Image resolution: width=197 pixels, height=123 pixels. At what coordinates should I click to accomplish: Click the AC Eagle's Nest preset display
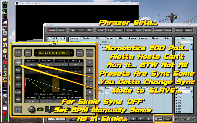54,53
